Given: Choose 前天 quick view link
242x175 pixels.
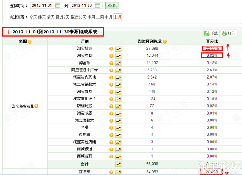Looking at the screenshot, I should [x=51, y=17].
